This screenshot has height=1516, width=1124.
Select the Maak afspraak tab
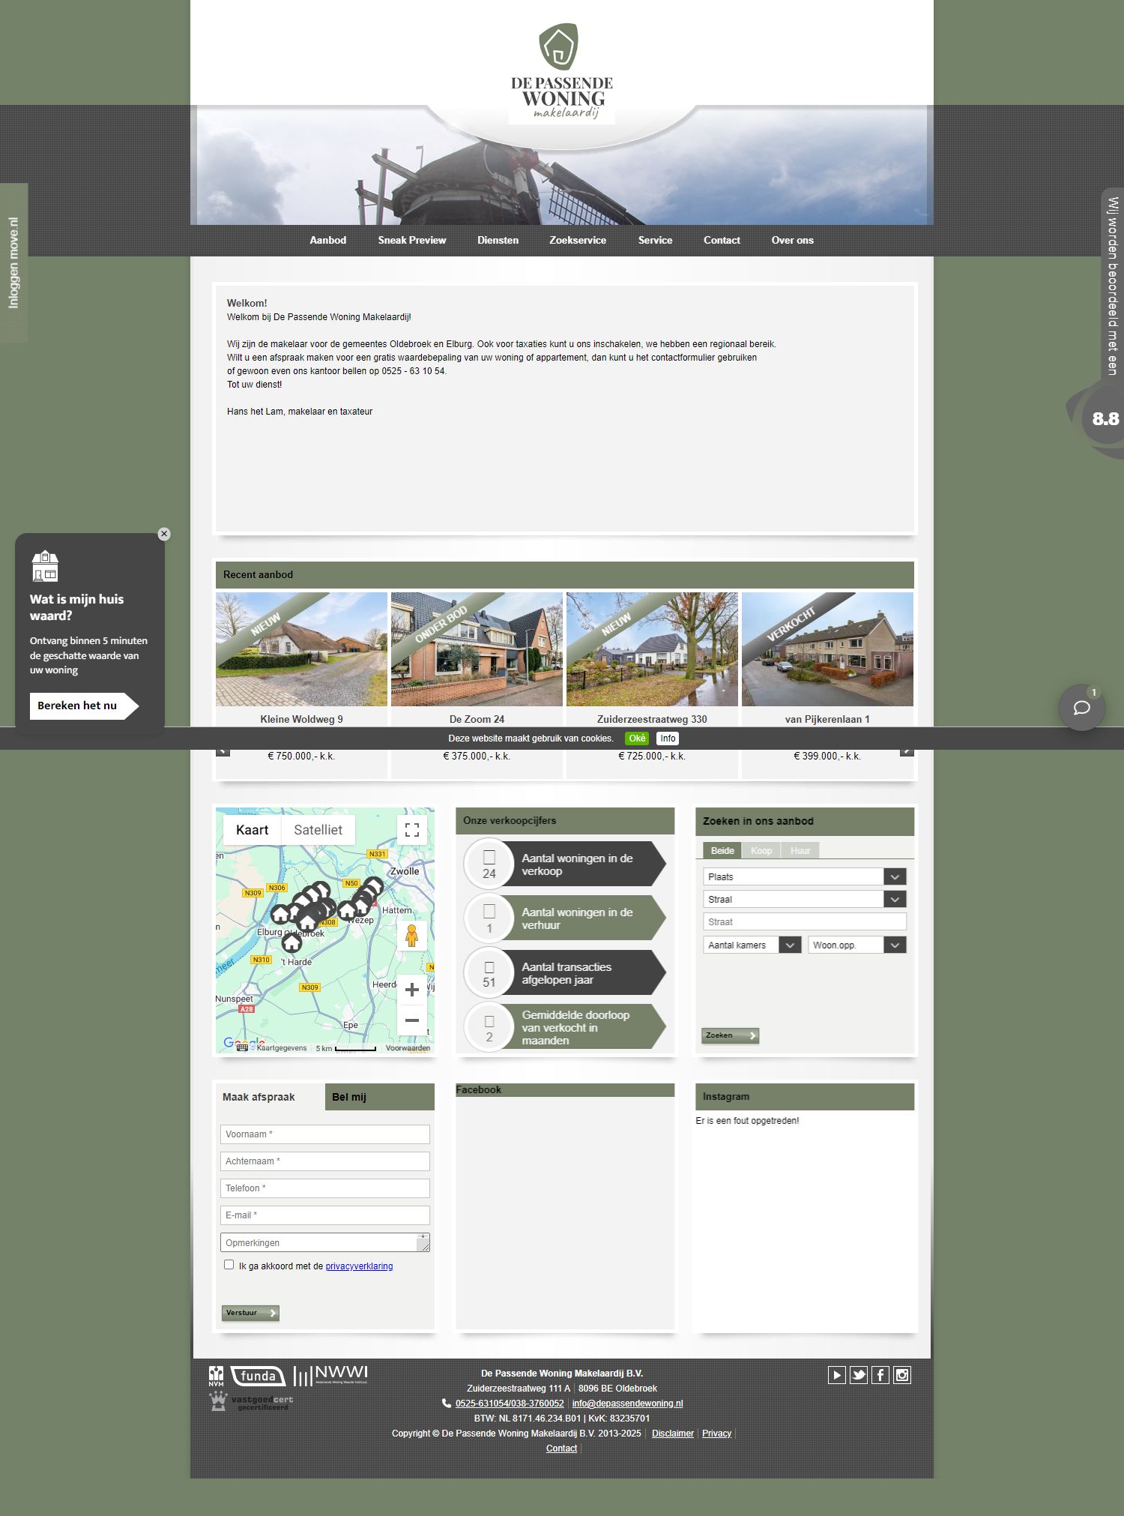pos(271,1097)
